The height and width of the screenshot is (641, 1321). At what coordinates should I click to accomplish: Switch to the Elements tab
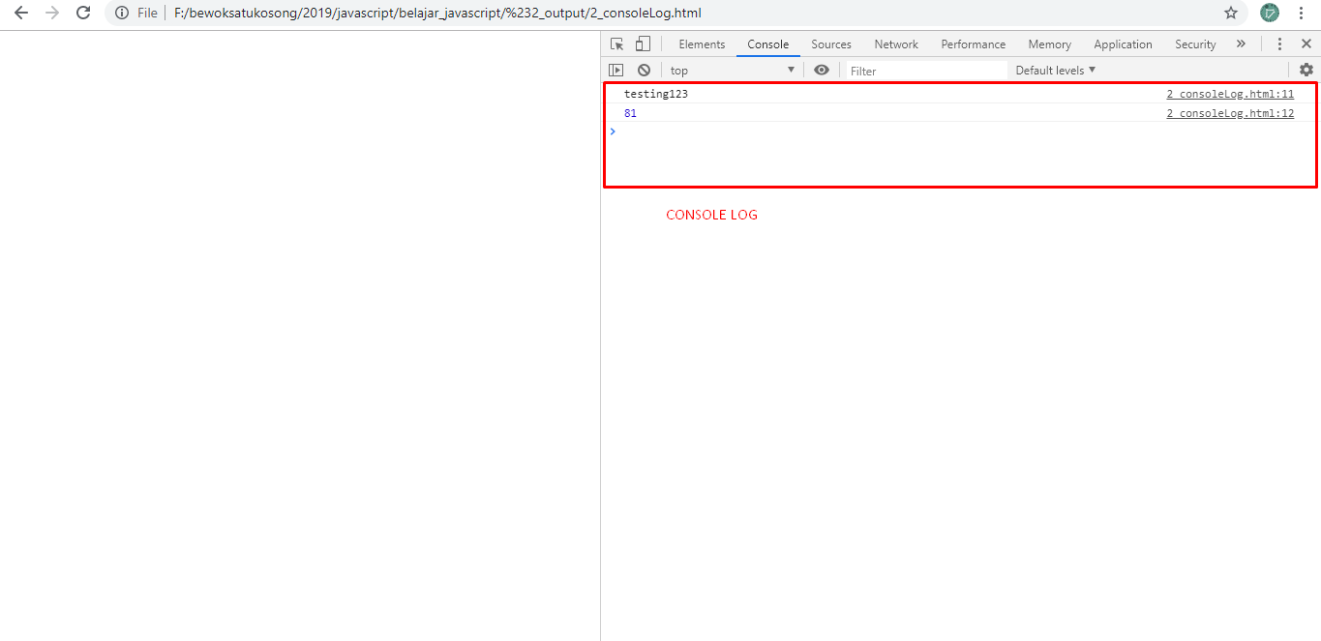701,44
